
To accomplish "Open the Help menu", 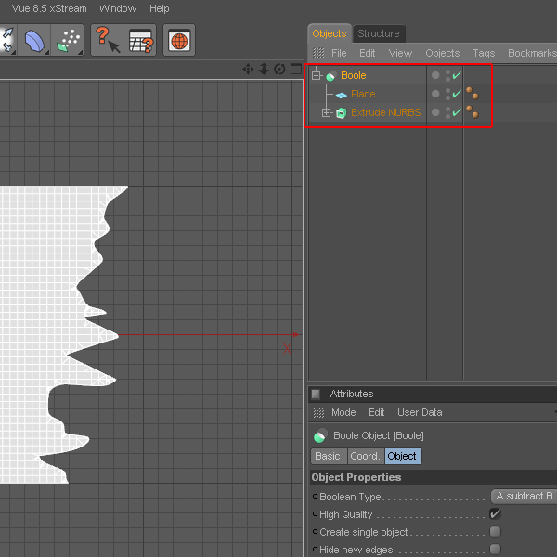I will point(159,8).
